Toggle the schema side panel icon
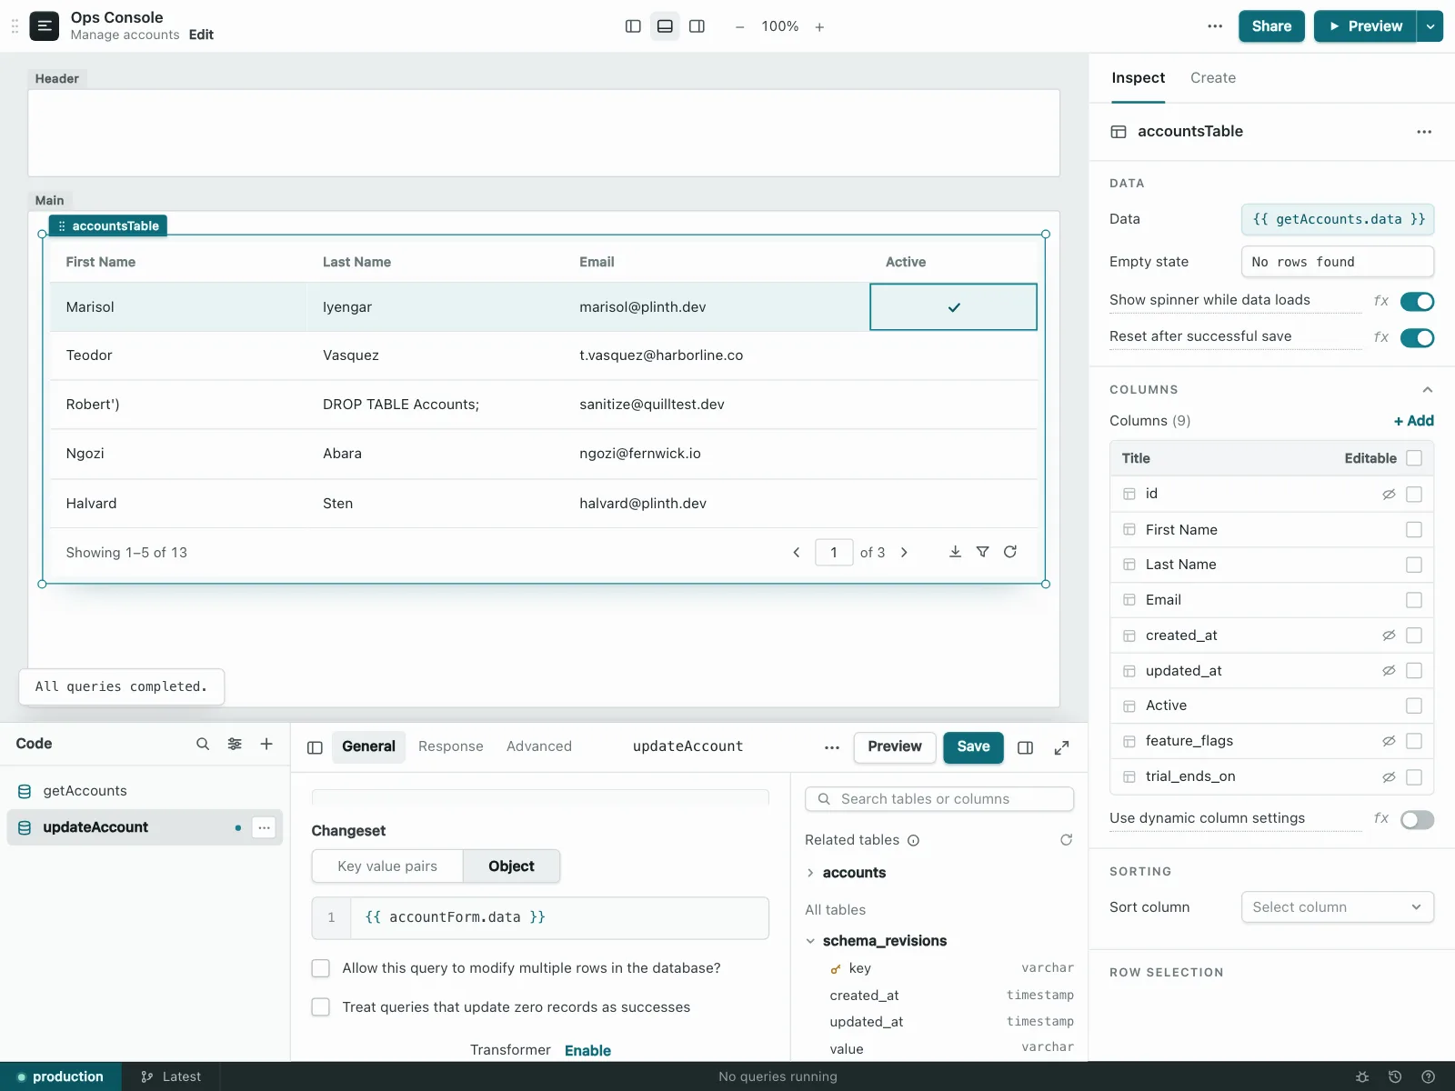The height and width of the screenshot is (1091, 1455). coord(1026,747)
